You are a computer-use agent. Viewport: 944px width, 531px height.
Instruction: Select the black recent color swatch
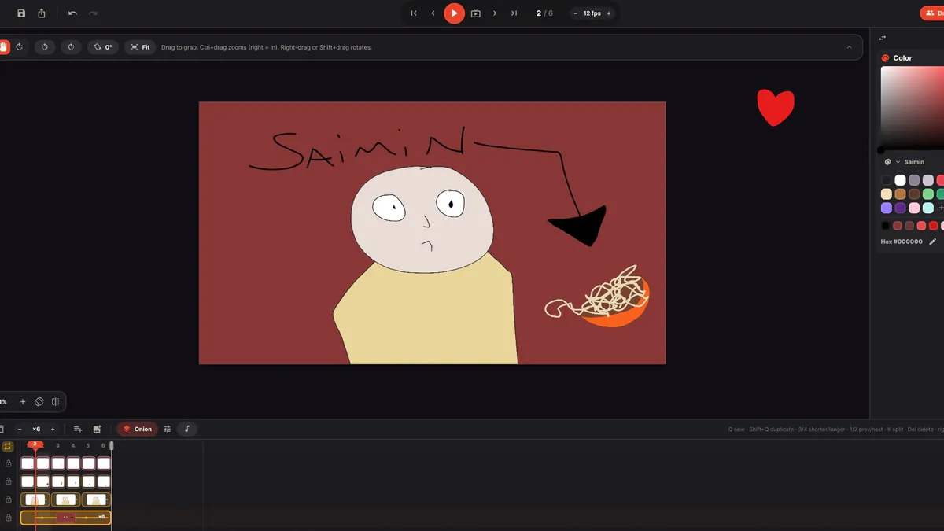(x=886, y=226)
